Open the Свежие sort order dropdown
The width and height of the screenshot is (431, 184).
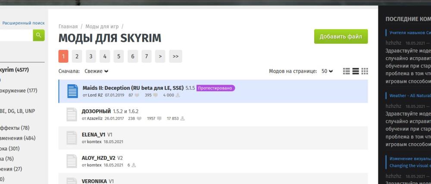pyautogui.click(x=96, y=71)
